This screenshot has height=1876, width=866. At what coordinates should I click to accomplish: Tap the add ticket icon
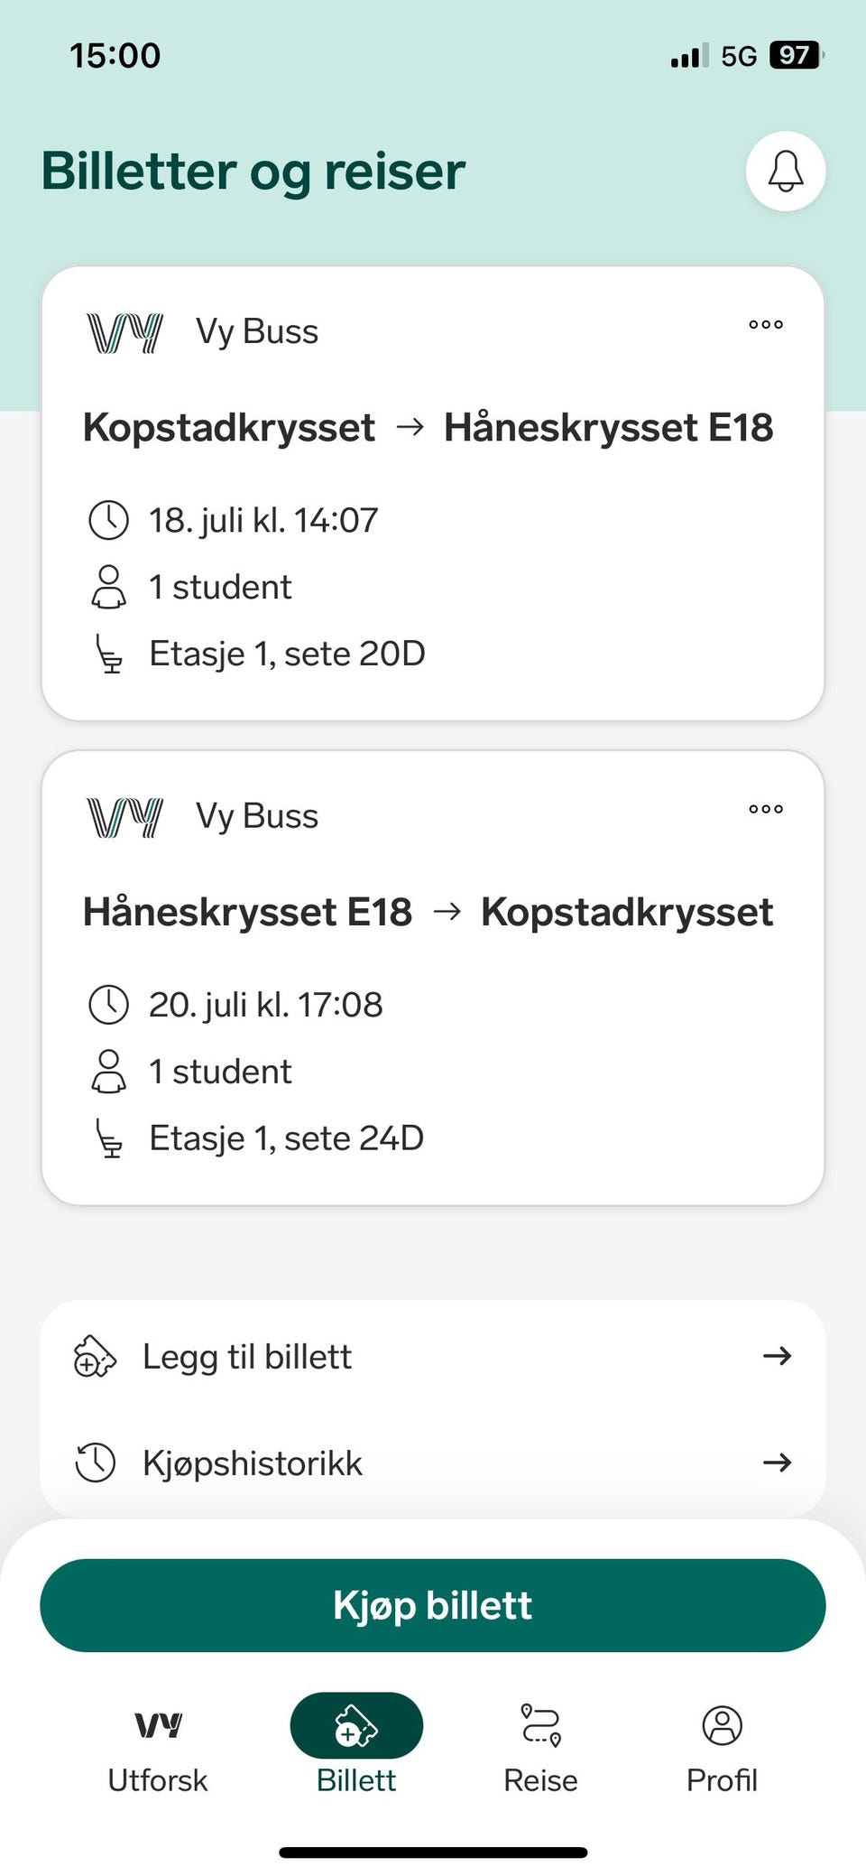click(x=95, y=1356)
